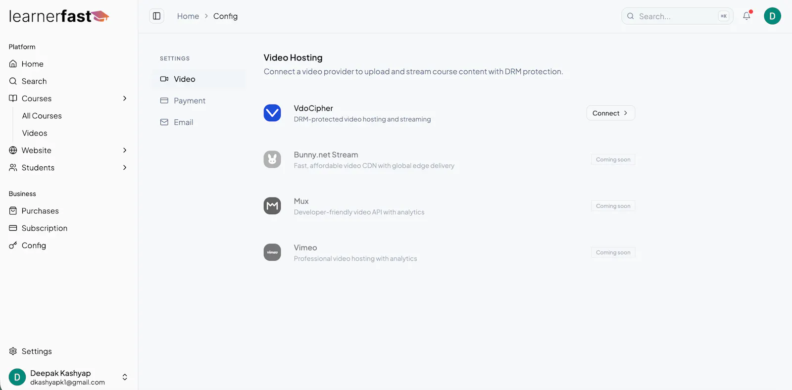Click the Business section label
This screenshot has width=792, height=390.
[22, 194]
